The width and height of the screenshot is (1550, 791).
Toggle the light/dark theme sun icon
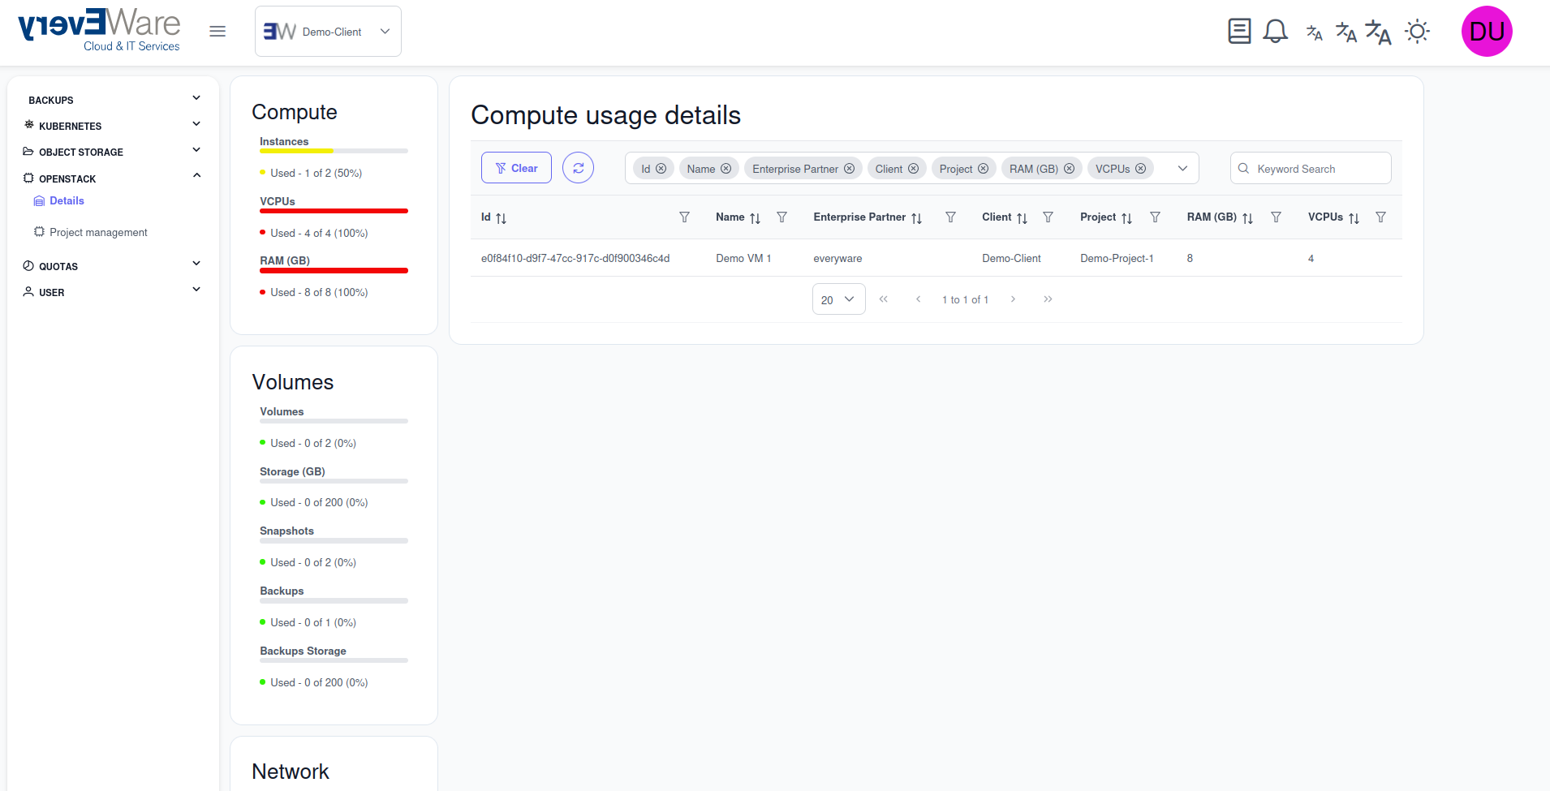click(1417, 32)
